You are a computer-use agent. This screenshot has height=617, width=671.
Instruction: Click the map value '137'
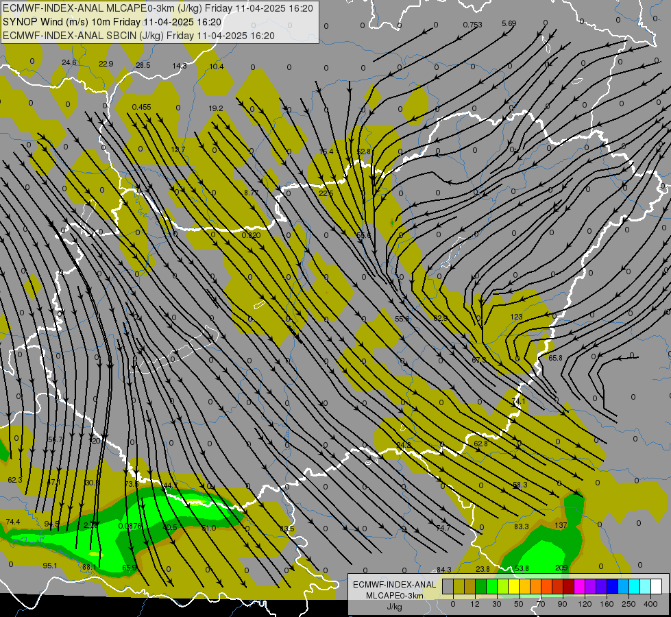561,525
